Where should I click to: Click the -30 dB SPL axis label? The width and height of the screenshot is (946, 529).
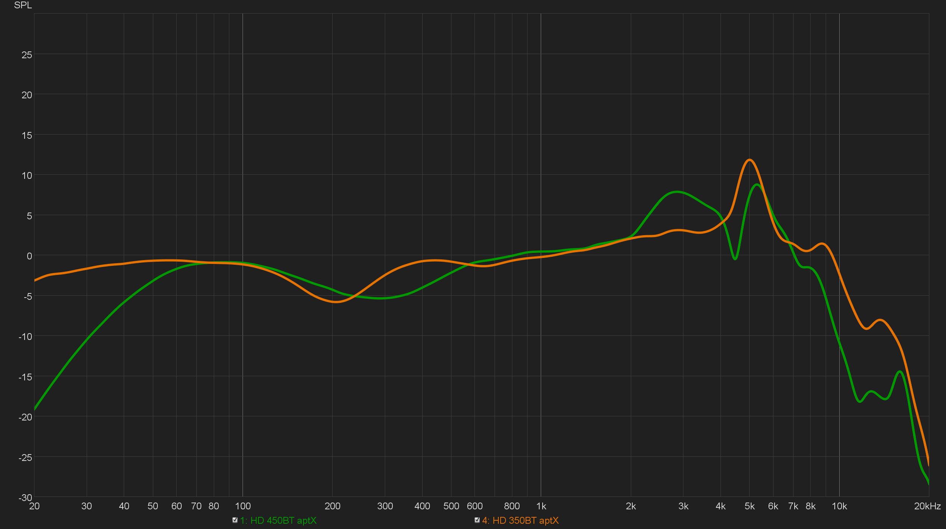[x=25, y=498]
